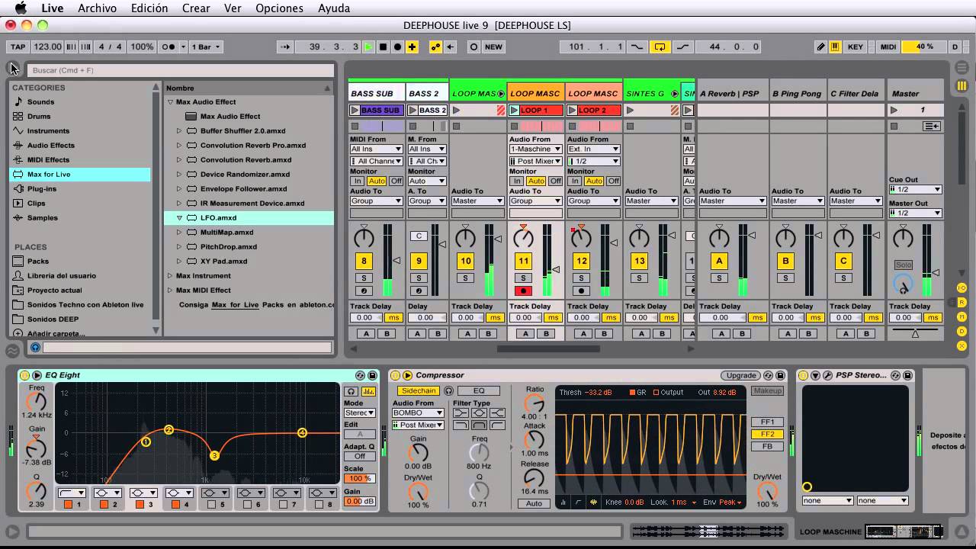
Task: Solo track 10 with S button
Action: coord(465,278)
